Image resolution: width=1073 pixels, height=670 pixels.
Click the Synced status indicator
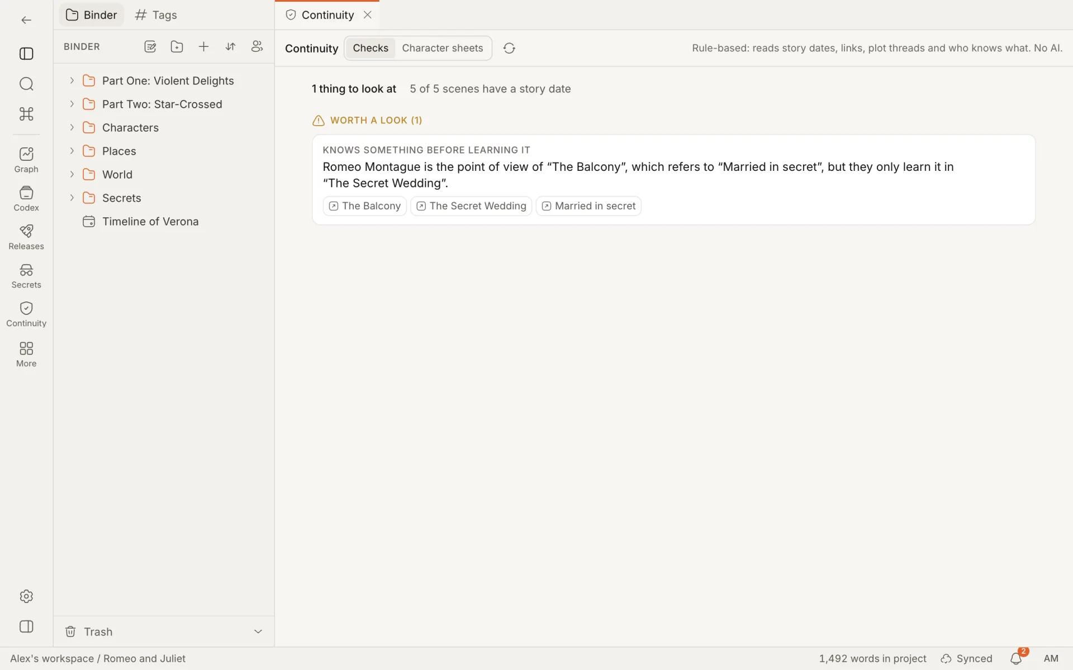967,659
